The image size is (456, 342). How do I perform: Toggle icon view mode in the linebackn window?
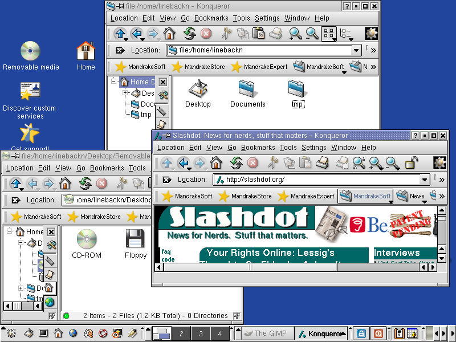click(329, 34)
